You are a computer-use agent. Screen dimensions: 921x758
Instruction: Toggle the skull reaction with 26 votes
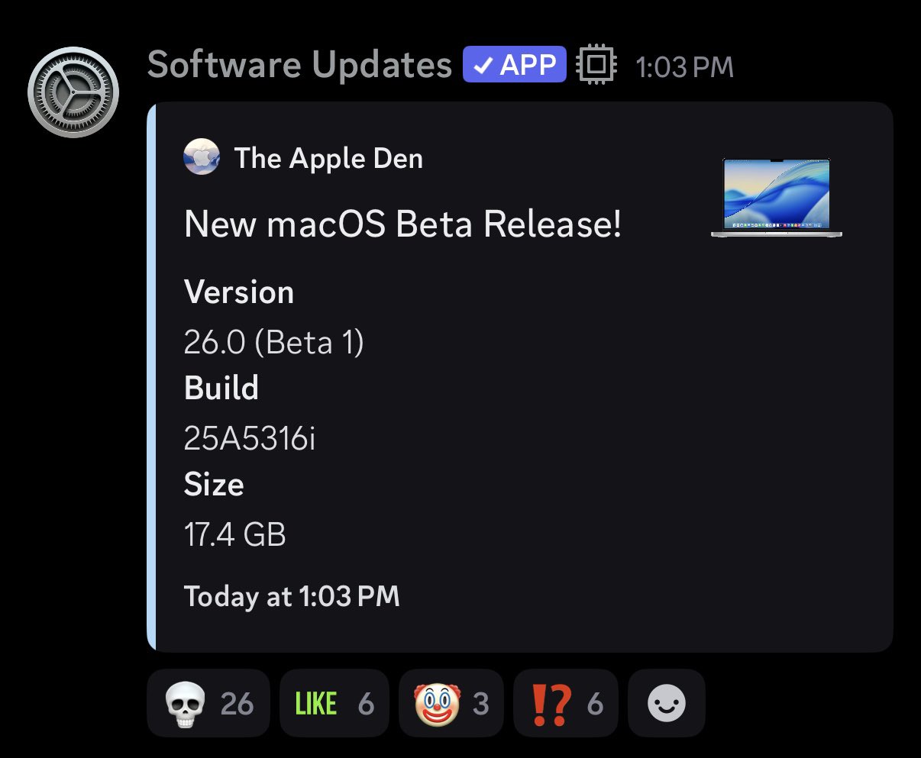tap(208, 703)
